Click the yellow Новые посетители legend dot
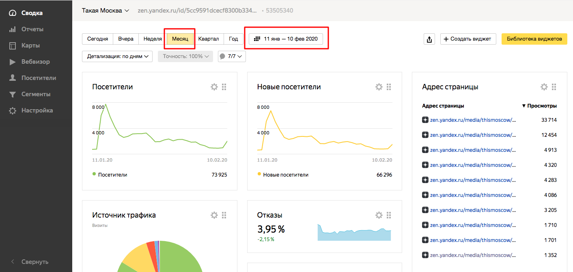Image resolution: width=573 pixels, height=272 pixels. 259,174
